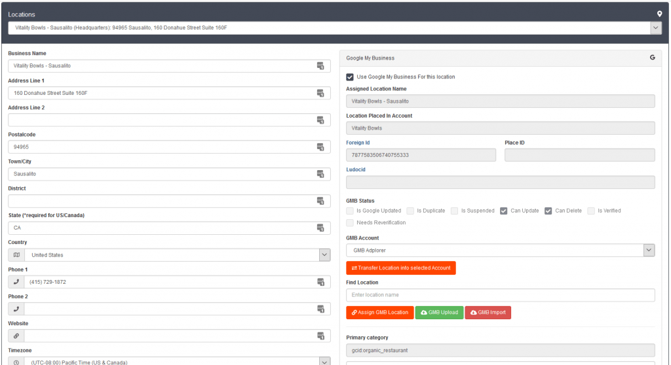Viewport: 671px width, 365px height.
Task: Uncheck Use Google My Business For this location
Action: pyautogui.click(x=350, y=77)
